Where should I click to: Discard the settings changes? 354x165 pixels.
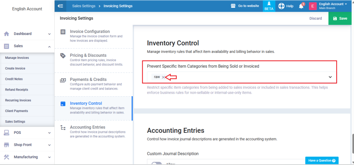tap(315, 18)
